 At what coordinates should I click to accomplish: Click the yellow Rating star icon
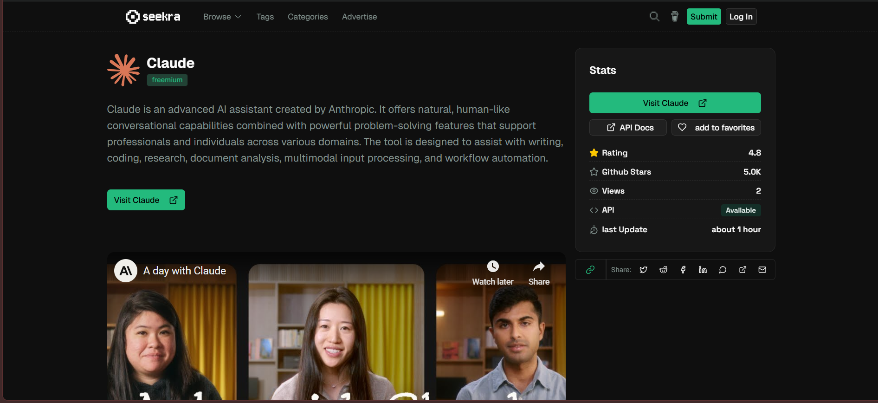coord(594,153)
